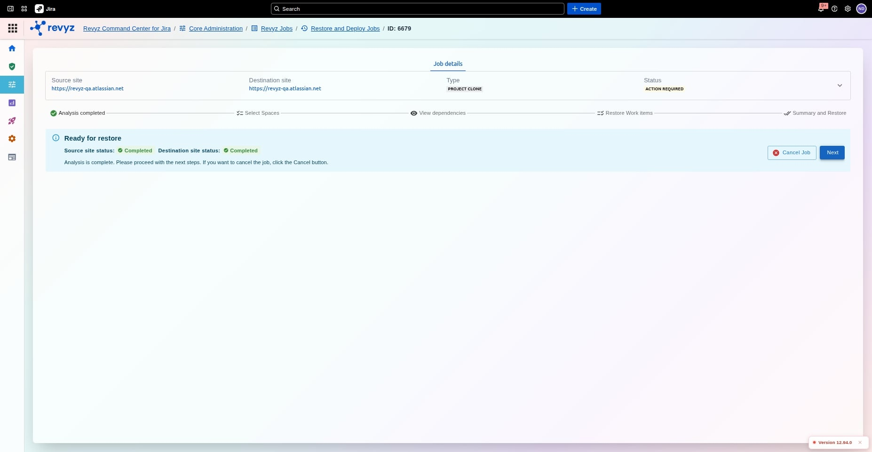872x452 pixels.
Task: Toggle the Jira sidebar panel icon
Action: (10, 9)
